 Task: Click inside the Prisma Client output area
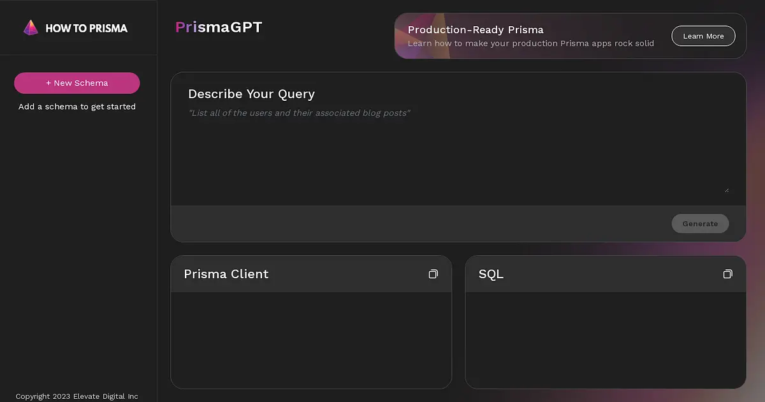[x=311, y=340]
